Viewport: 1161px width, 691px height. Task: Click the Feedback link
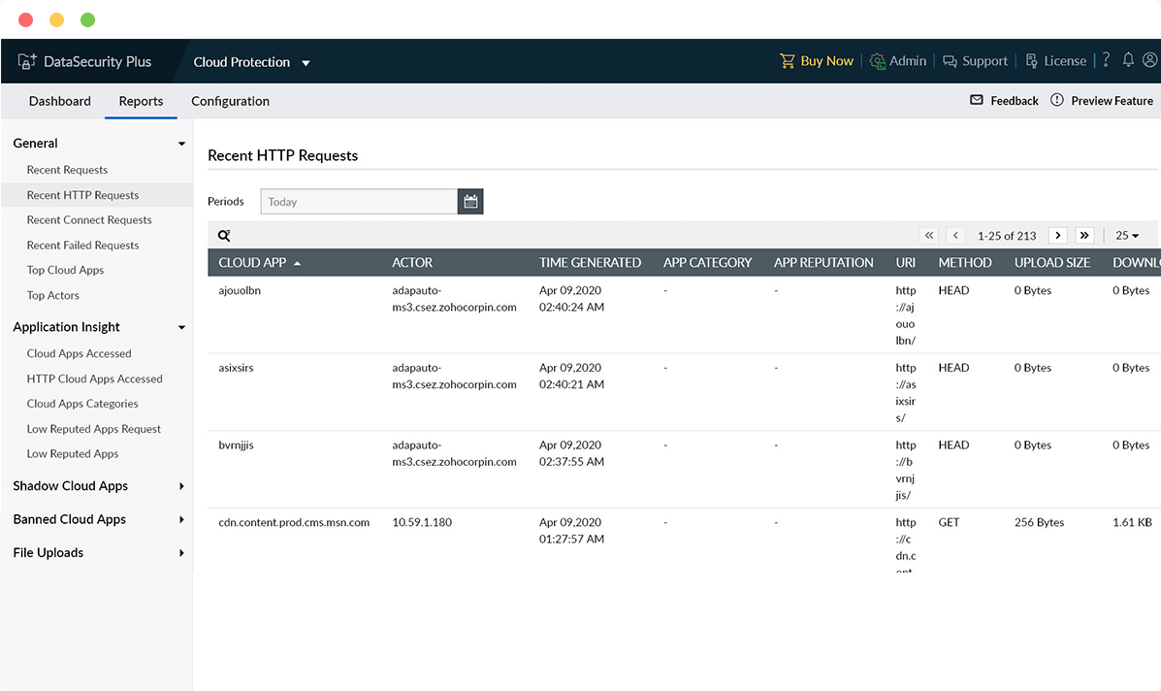[1005, 101]
